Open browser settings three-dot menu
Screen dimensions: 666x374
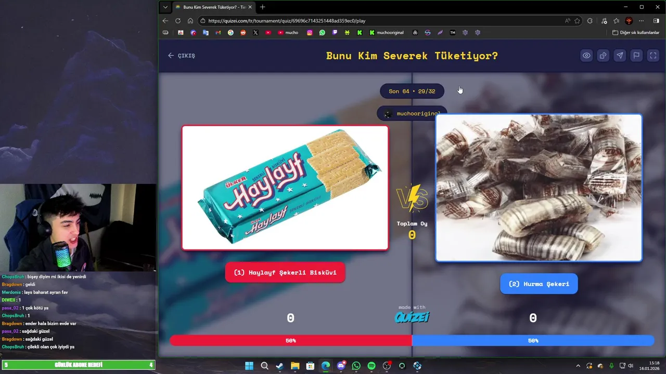click(642, 21)
